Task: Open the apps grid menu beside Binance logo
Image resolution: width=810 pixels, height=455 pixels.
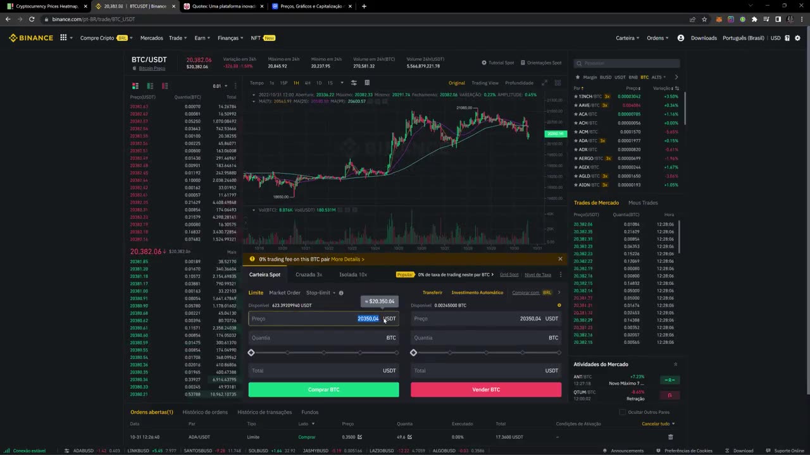Action: click(x=63, y=38)
